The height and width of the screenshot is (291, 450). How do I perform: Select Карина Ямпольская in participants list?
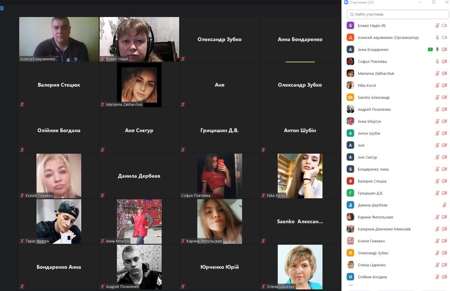tap(375, 217)
